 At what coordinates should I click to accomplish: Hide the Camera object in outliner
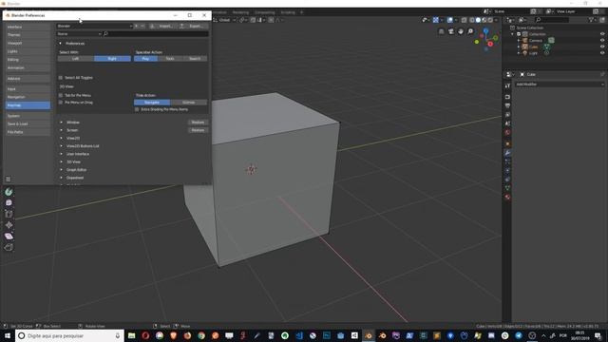pyautogui.click(x=602, y=40)
